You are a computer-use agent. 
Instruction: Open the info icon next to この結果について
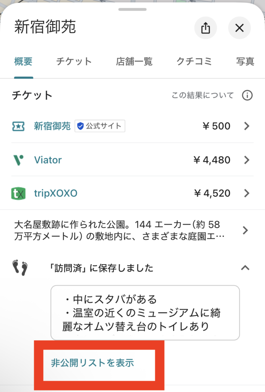(x=247, y=95)
